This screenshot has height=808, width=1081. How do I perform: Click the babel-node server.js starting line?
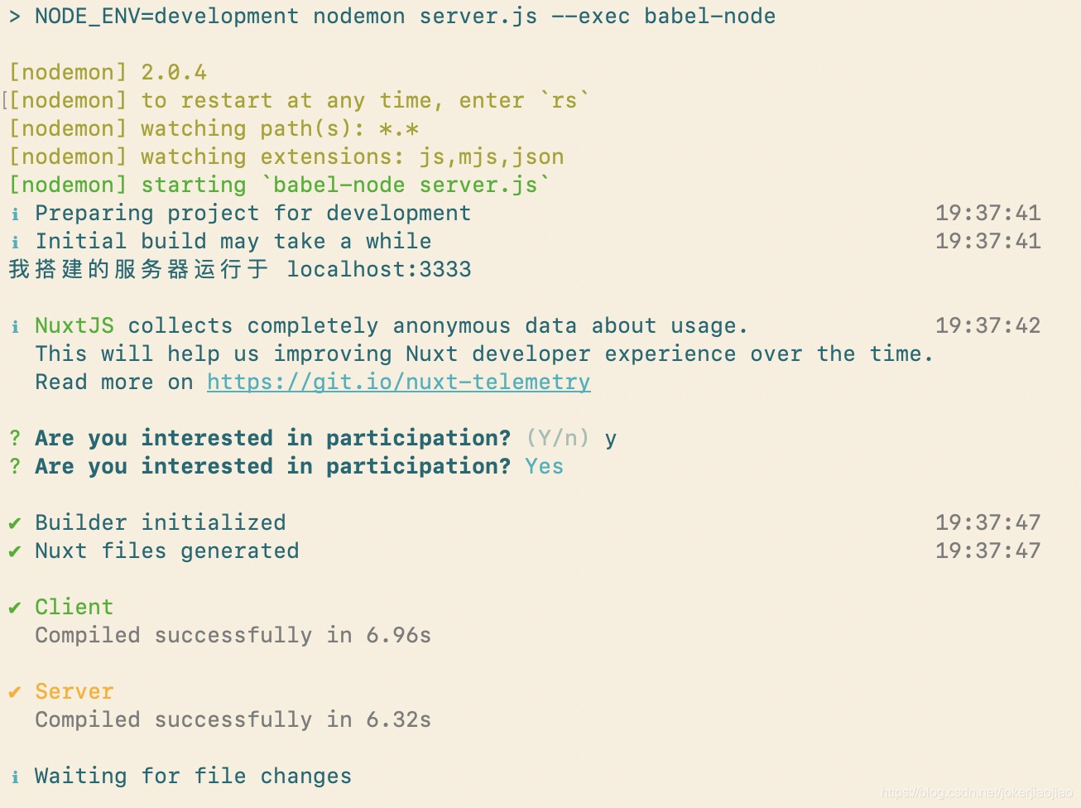tap(280, 185)
